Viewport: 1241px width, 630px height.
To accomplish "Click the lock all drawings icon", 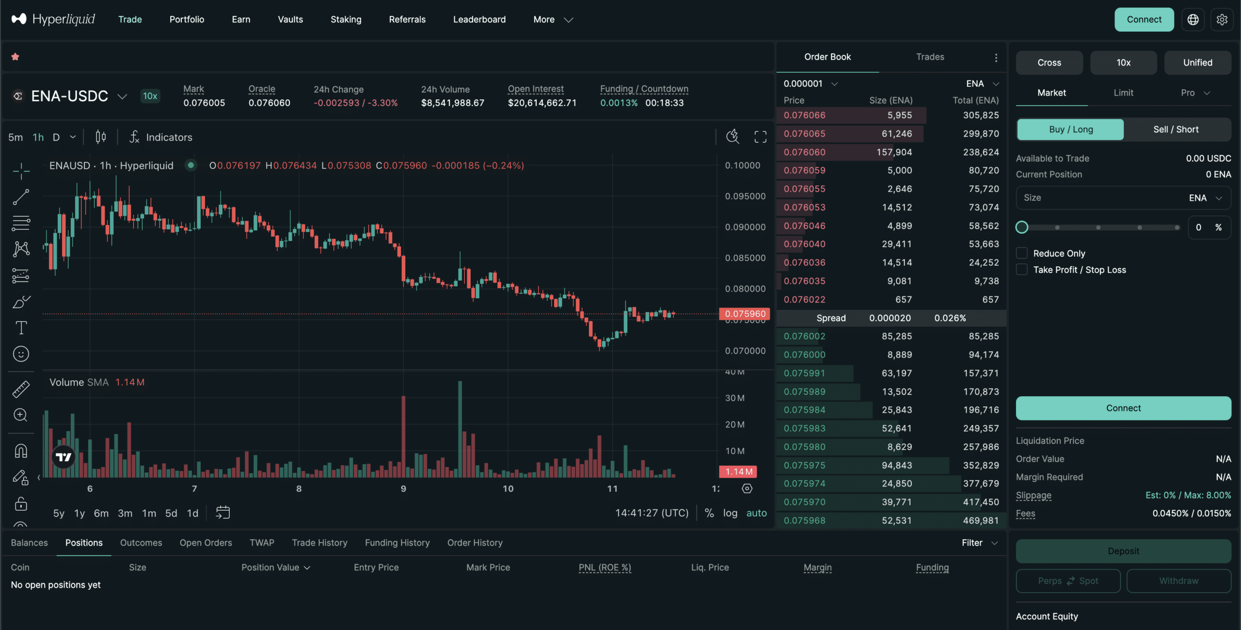I will [x=21, y=503].
